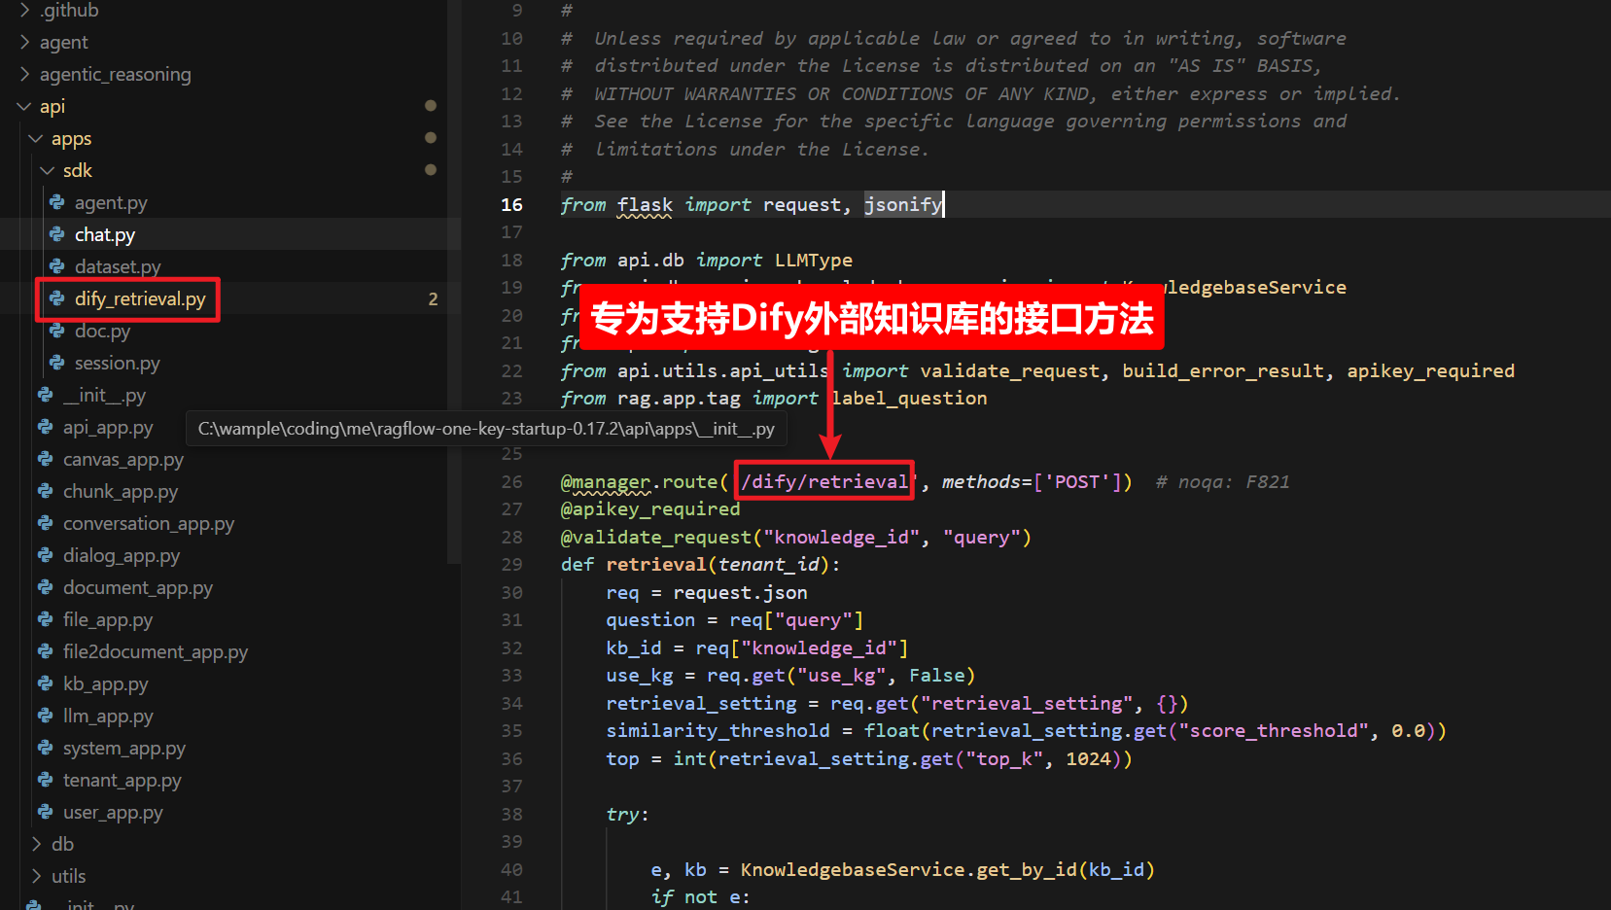This screenshot has width=1611, height=910.
Task: Open chunk_app.py file
Action: pos(121,491)
